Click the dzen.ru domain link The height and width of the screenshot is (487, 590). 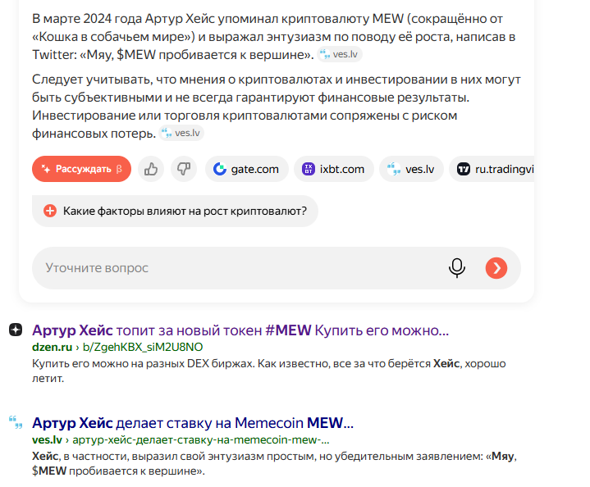pyautogui.click(x=52, y=347)
